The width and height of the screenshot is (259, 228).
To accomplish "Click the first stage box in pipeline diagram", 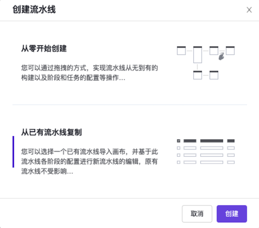I will [x=181, y=50].
